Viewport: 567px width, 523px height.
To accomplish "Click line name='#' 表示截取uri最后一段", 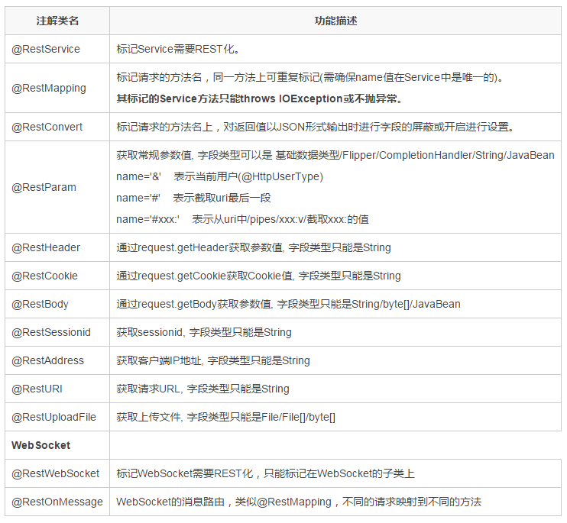I will (x=193, y=198).
